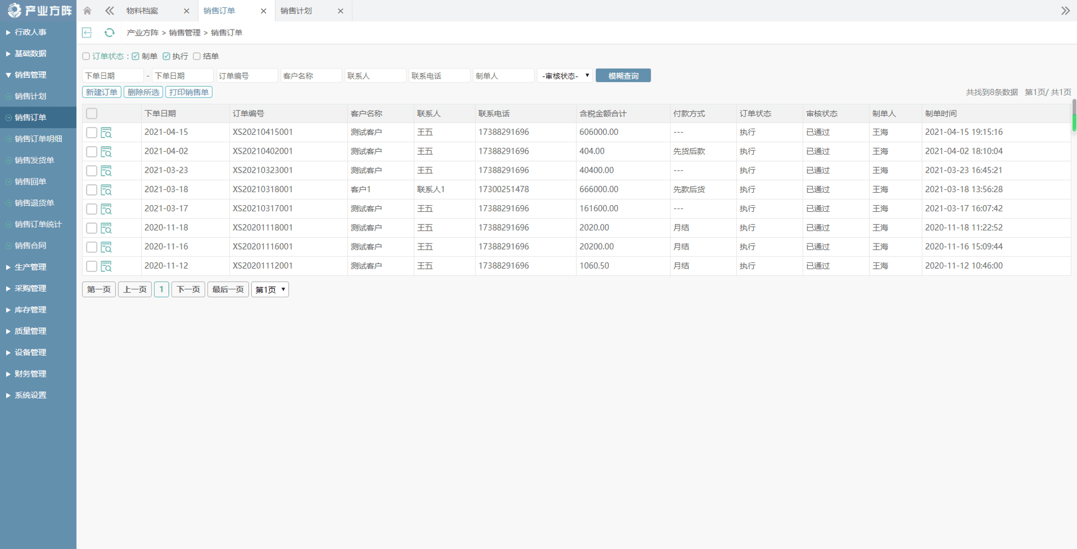
Task: Click the double-right arrow at top right
Action: pyautogui.click(x=1065, y=11)
